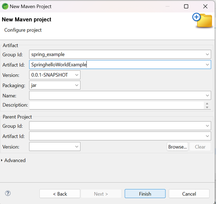Click the Cancel button

tap(189, 194)
